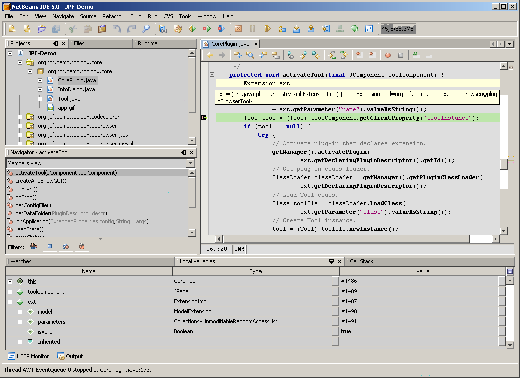
Task: Click the Projects tree vertical scrollbar thumb
Action: coord(192,85)
